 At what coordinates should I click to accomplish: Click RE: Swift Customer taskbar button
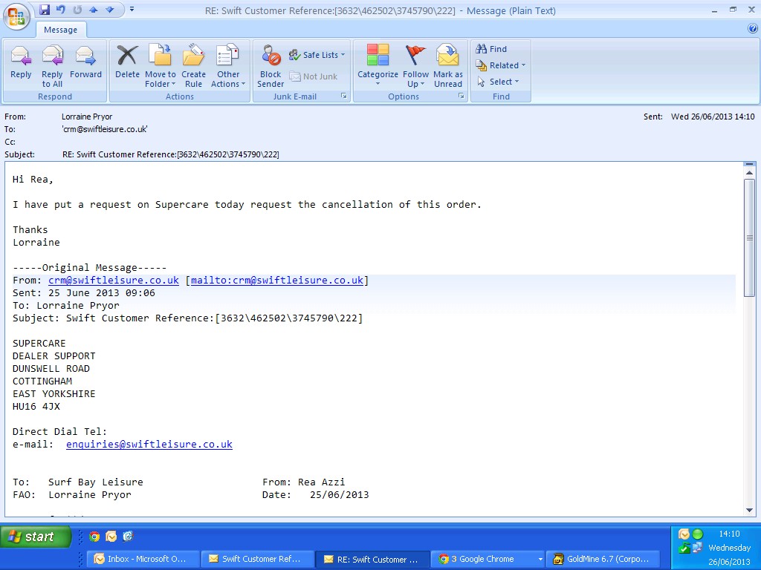tap(373, 559)
